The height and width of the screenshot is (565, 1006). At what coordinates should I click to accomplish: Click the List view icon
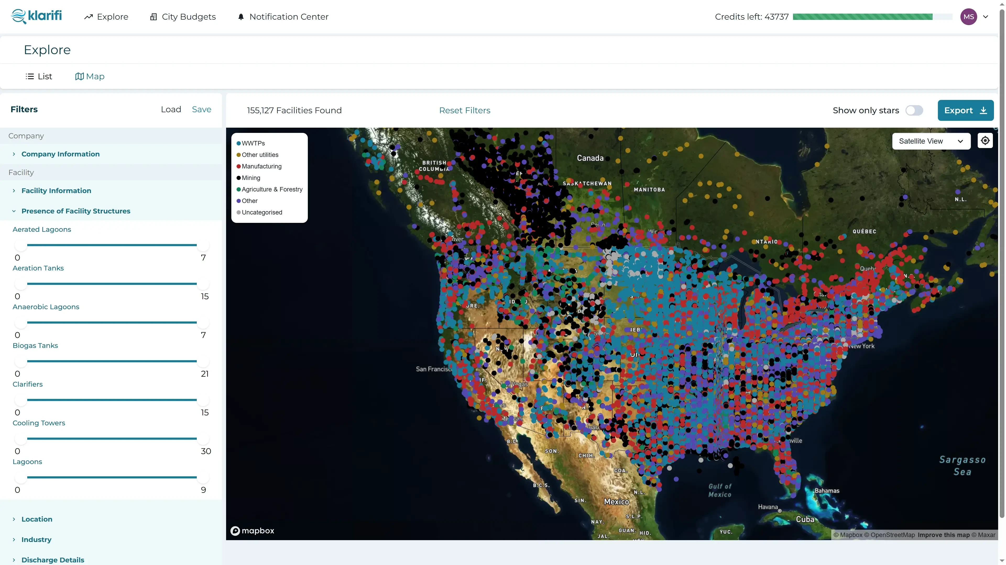click(30, 76)
